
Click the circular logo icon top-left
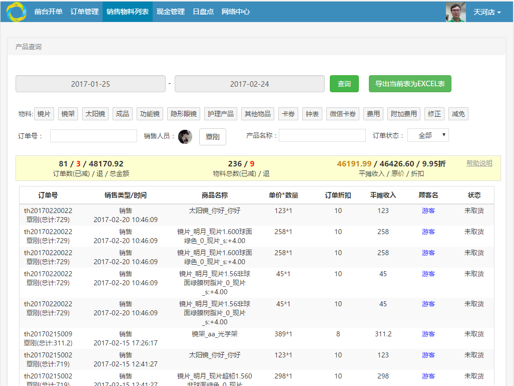(x=16, y=11)
